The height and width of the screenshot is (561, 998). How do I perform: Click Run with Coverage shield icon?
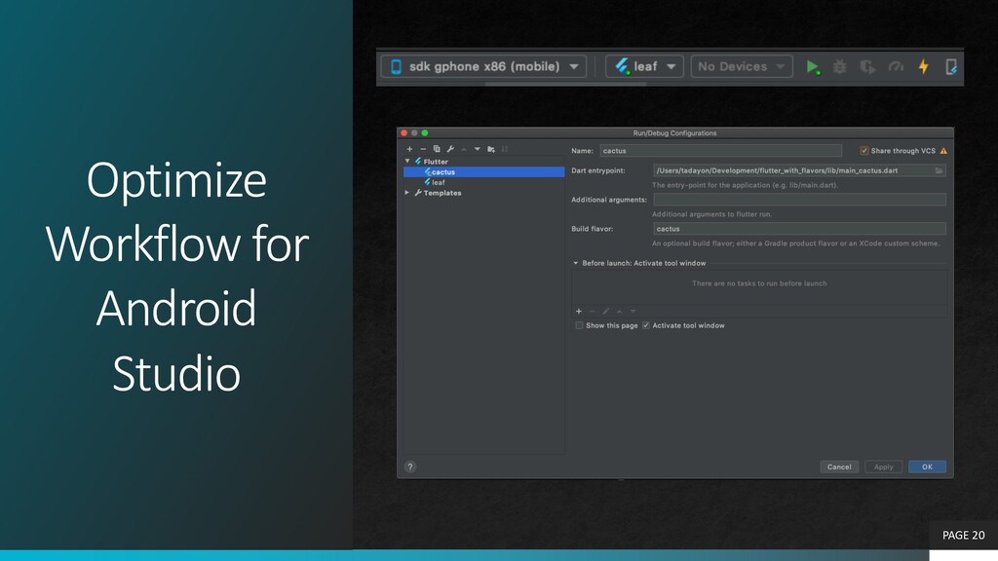[x=866, y=67]
